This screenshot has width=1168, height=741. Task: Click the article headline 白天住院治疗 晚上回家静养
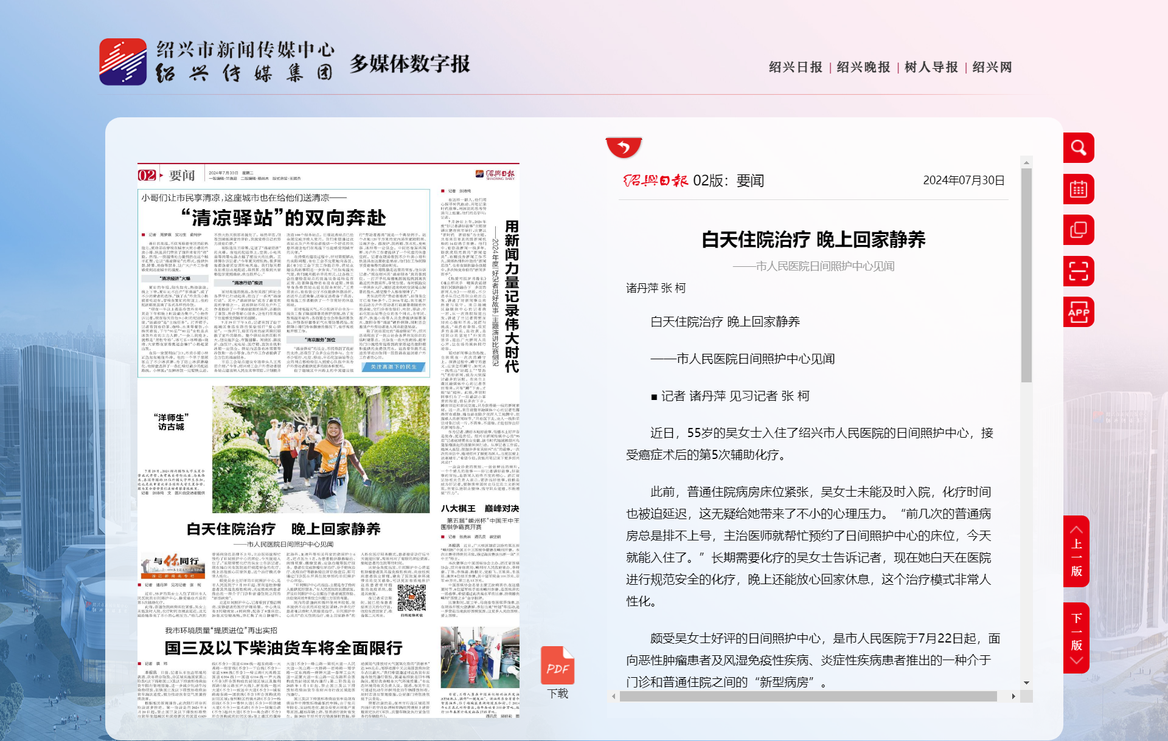coord(813,240)
